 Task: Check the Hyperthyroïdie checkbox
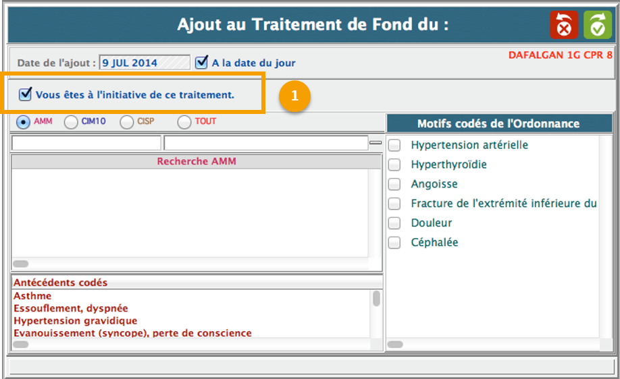[394, 165]
